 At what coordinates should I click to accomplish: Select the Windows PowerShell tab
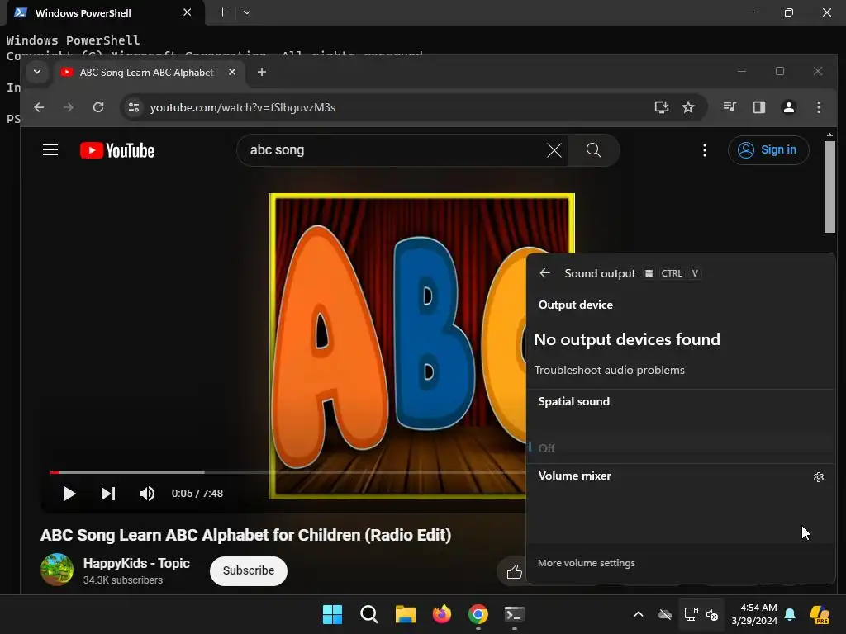105,12
